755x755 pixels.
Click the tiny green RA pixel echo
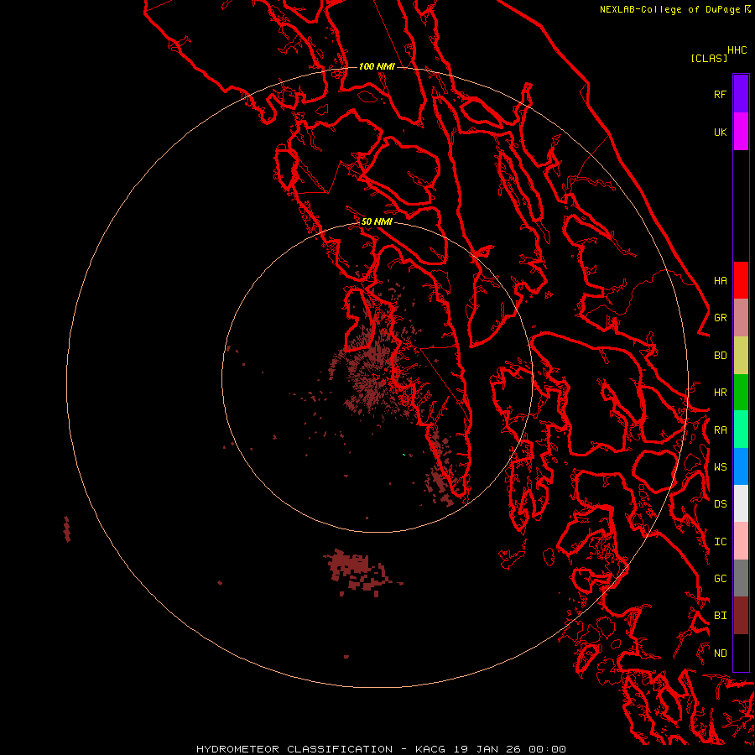pos(404,455)
